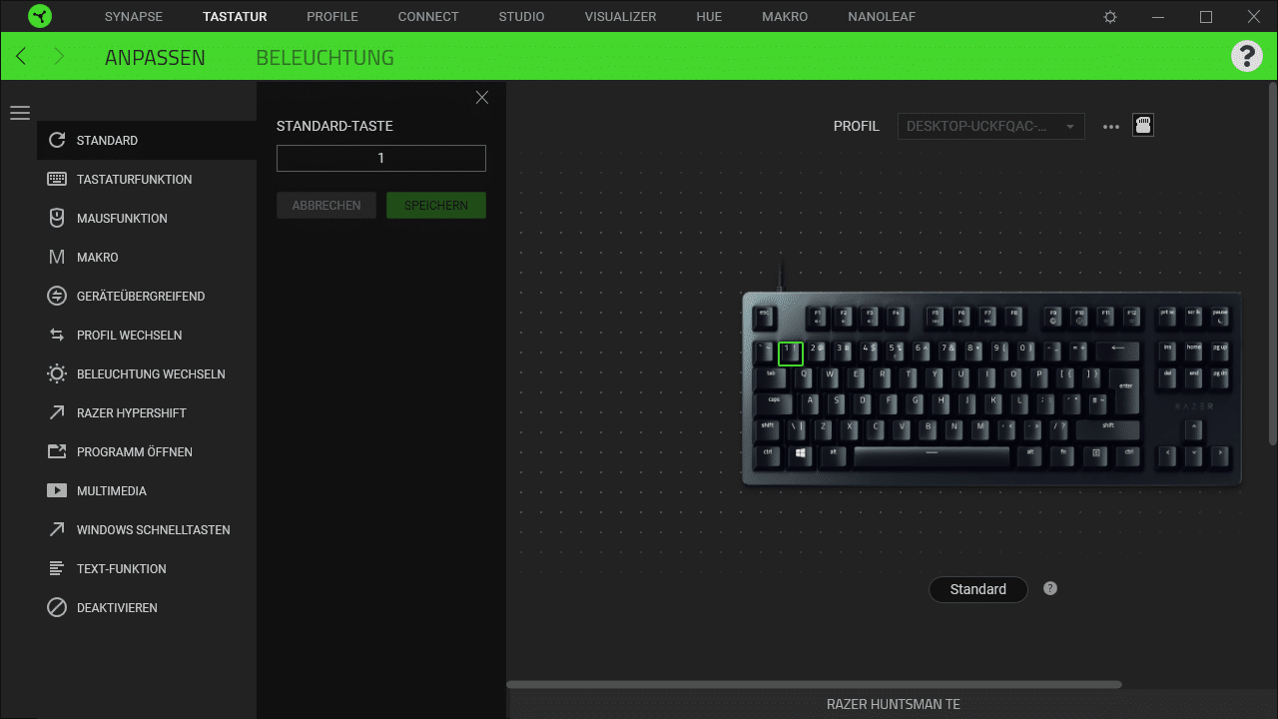
Task: Click the info icon beside Standard
Action: click(1049, 588)
